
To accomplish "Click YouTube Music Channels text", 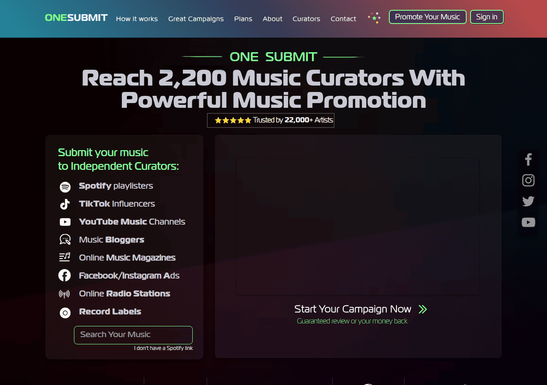I will (132, 222).
